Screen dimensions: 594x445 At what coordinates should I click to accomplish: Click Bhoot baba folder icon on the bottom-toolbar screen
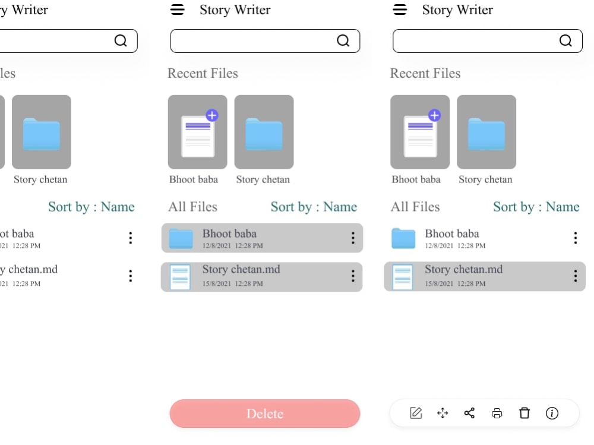pos(403,238)
